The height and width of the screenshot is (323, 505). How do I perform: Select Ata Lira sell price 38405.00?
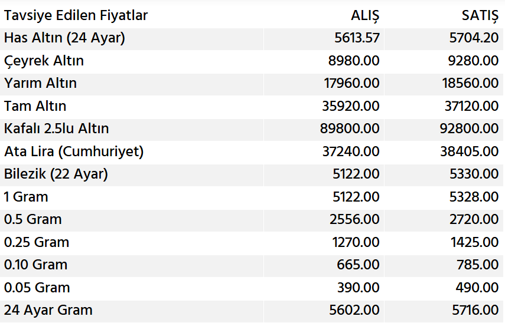point(470,151)
